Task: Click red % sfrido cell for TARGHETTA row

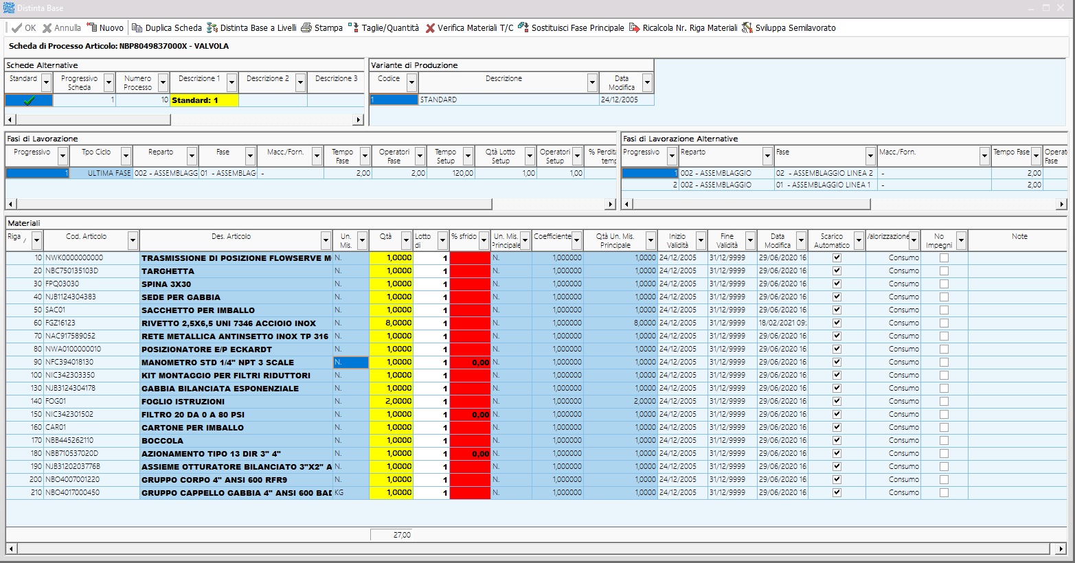Action: coord(470,271)
